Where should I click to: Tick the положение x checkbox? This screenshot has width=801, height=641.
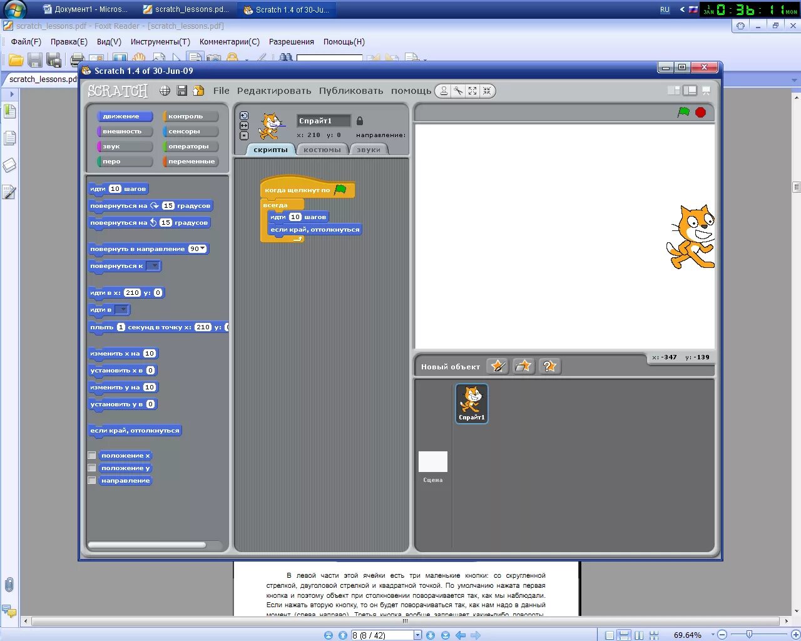click(92, 456)
